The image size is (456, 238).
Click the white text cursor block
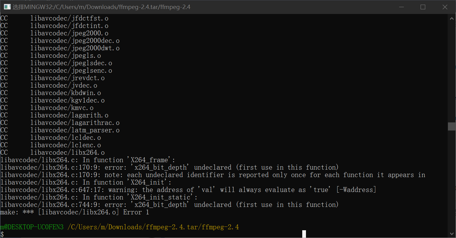tap(304, 234)
